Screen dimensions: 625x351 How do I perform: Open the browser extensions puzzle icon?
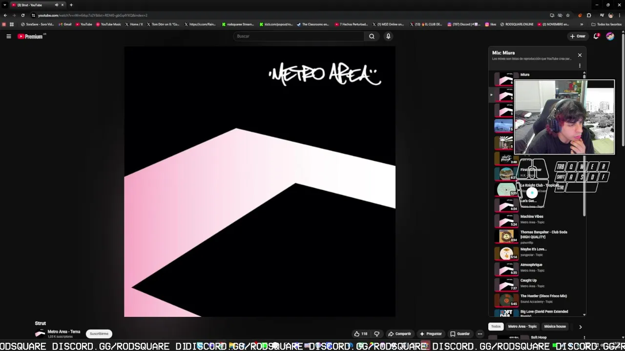pyautogui.click(x=588, y=15)
